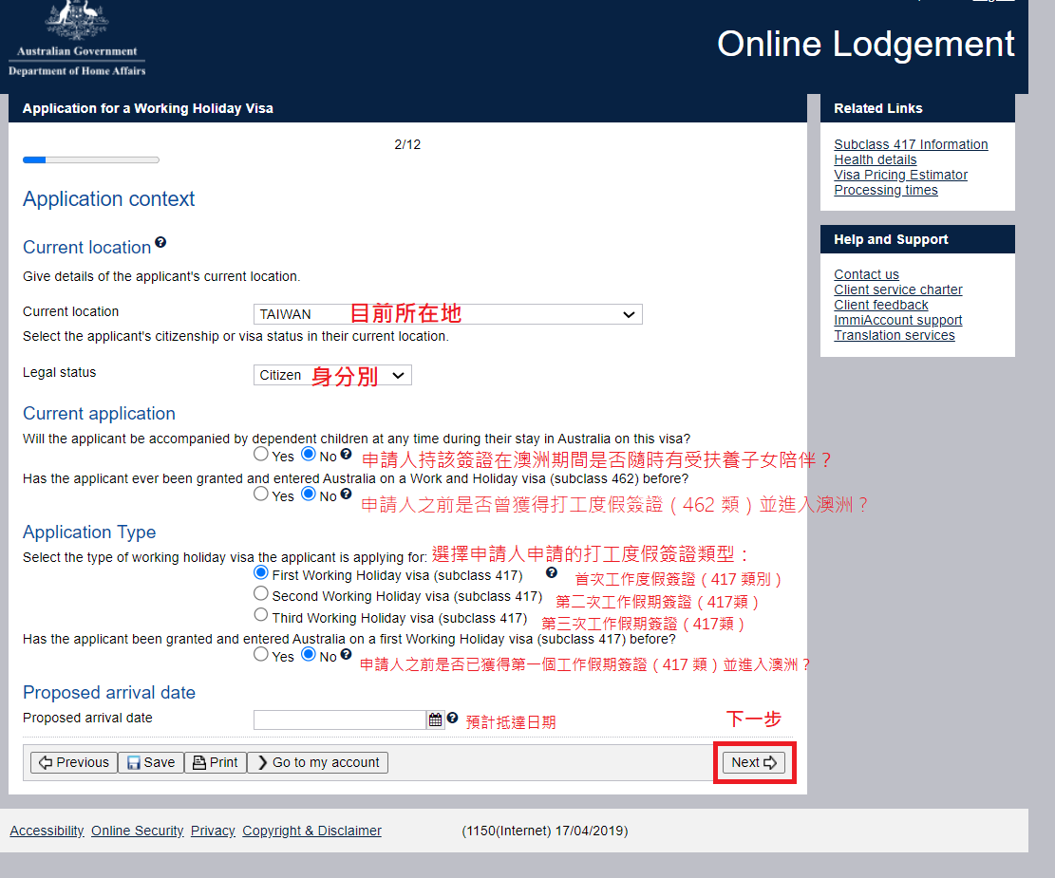Image resolution: width=1055 pixels, height=878 pixels.
Task: Select Third Working Holiday visa option
Action: point(261,615)
